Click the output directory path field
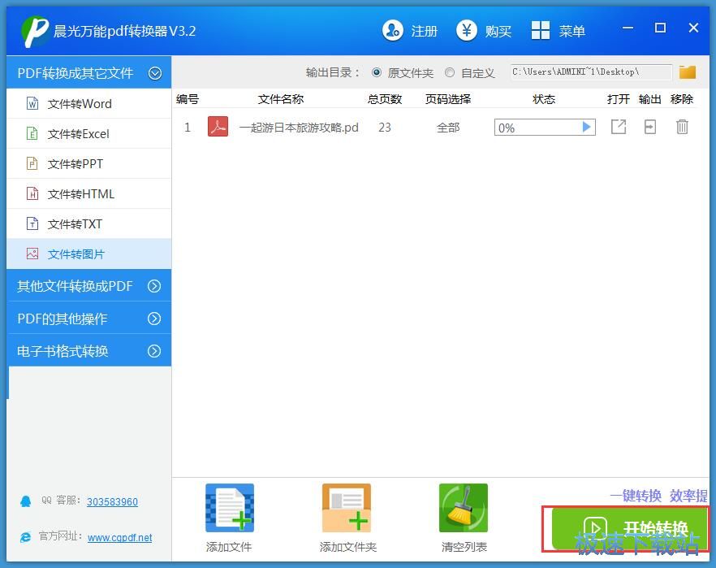716x568 pixels. (x=591, y=72)
